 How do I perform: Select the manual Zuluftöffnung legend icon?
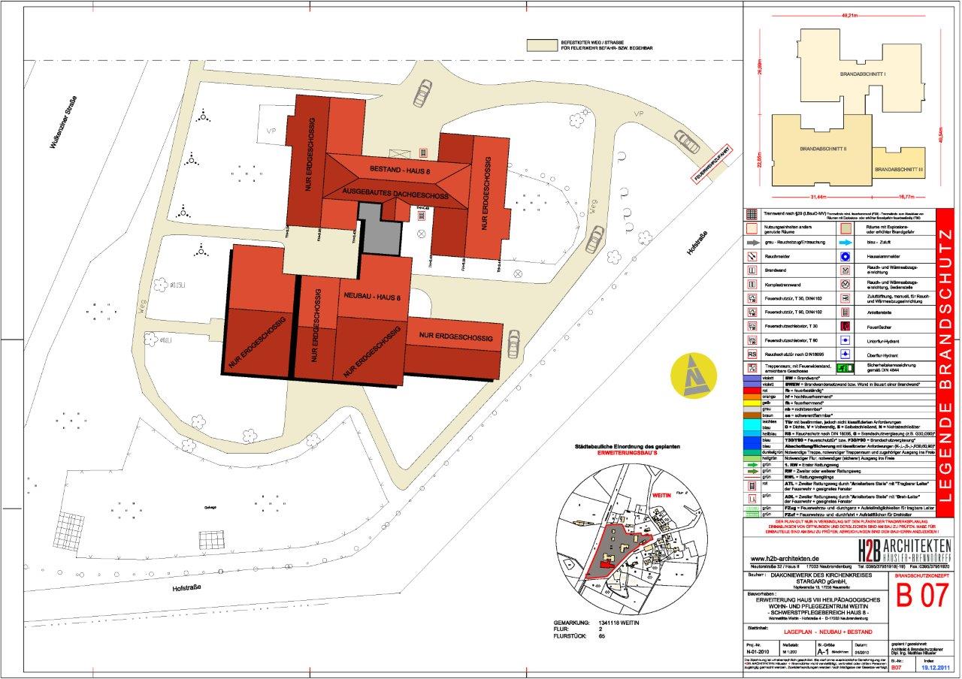[846, 298]
